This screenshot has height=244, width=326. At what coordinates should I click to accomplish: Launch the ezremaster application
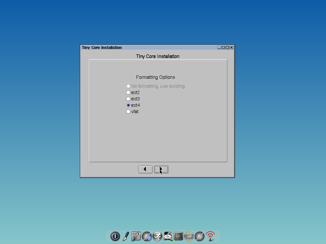tap(189, 236)
